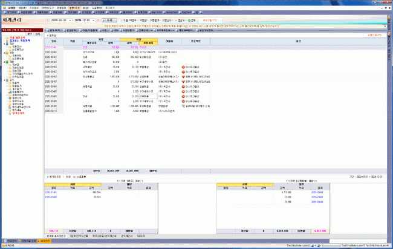Click the magnifier icon on the 조회 button
The height and width of the screenshot is (249, 393).
(x=104, y=21)
